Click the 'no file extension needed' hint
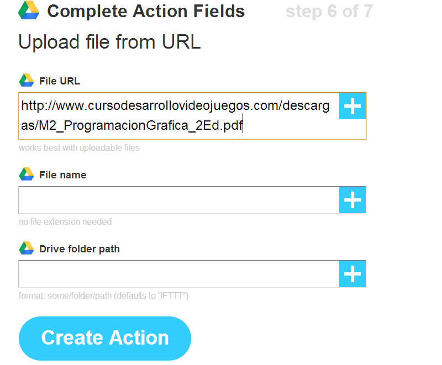Viewport: 442px width, 365px height. [65, 222]
